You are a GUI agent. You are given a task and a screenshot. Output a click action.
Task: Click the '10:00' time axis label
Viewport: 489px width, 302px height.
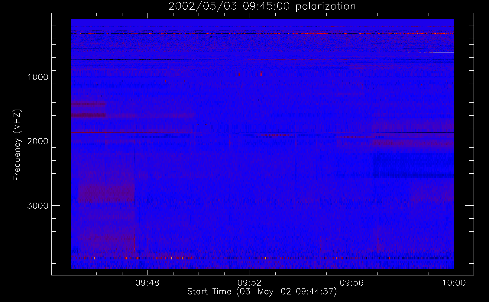tap(454, 283)
